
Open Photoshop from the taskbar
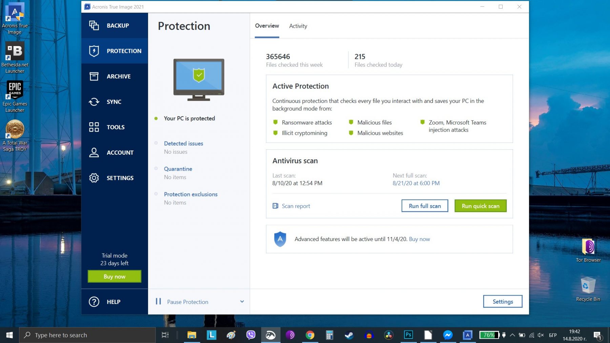[x=408, y=335]
